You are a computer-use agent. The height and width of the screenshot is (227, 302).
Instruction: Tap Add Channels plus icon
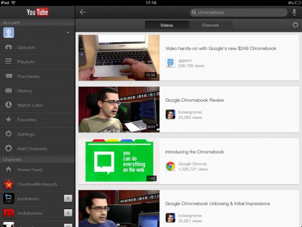pyautogui.click(x=8, y=148)
